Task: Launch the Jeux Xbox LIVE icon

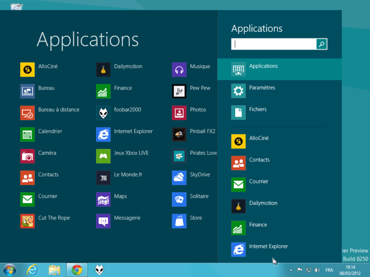Action: 103,156
